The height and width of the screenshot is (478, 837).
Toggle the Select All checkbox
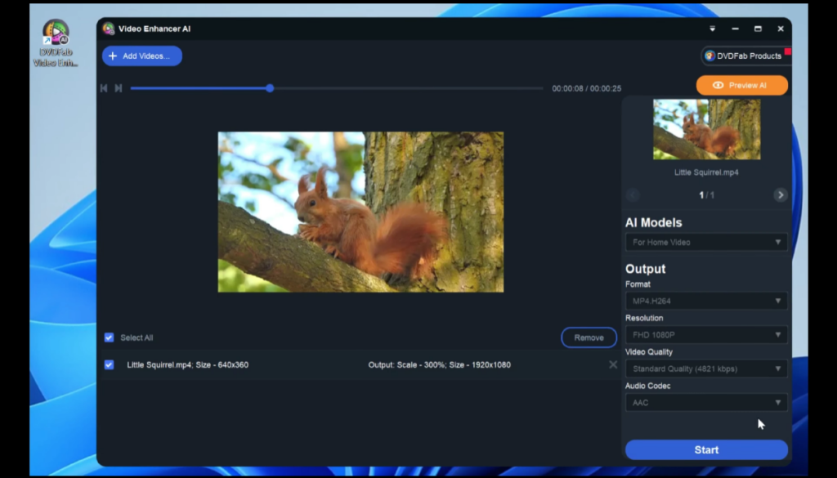point(108,337)
